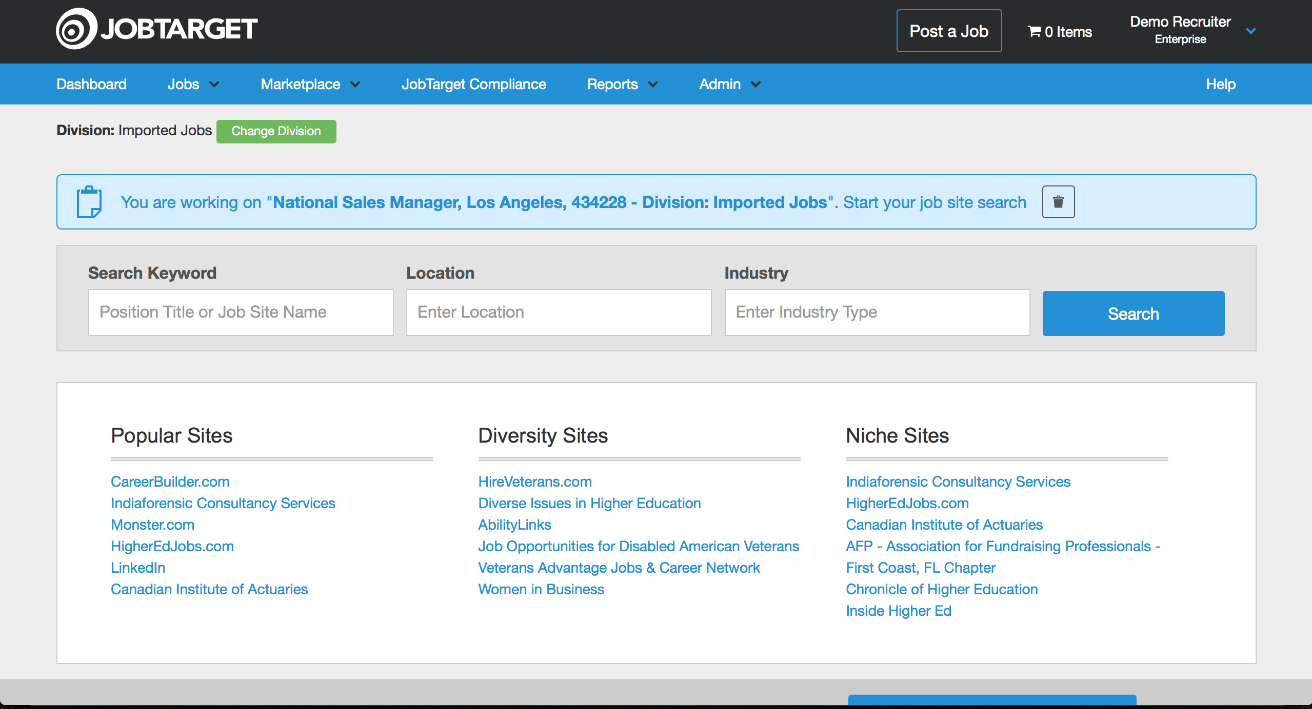
Task: Open JobTarget Compliance
Action: coord(473,84)
